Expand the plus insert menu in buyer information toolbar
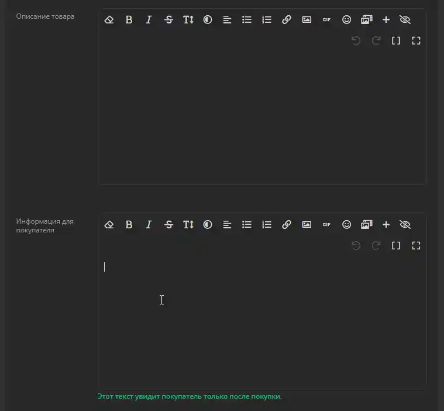Image resolution: width=444 pixels, height=411 pixels. point(386,225)
